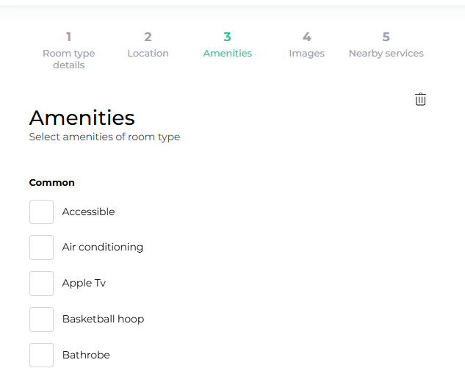Tick the Apple Tv checkbox
The width and height of the screenshot is (465, 368).
pyautogui.click(x=42, y=284)
